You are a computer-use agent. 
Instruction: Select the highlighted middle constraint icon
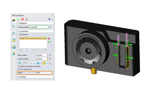pyautogui.click(x=44, y=63)
